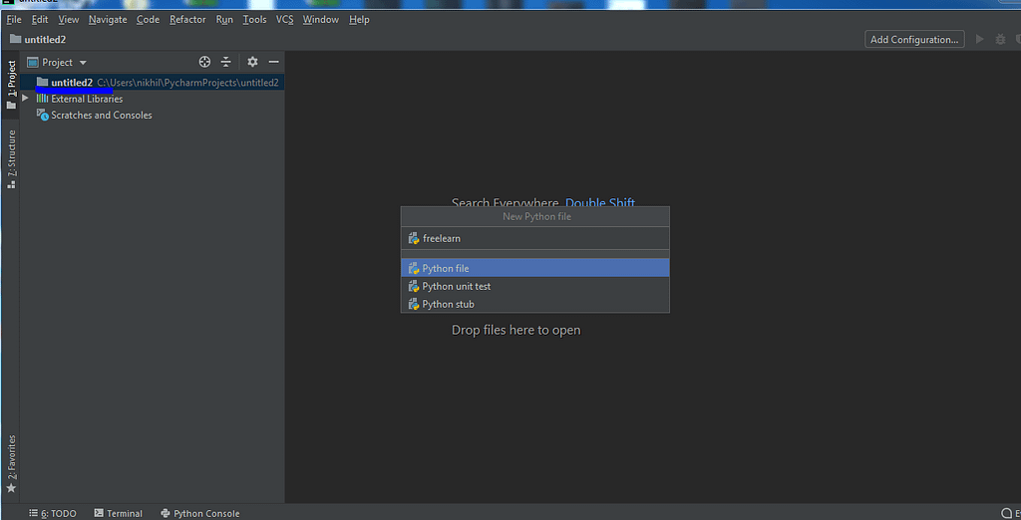Click the Add Configuration button

tap(914, 39)
